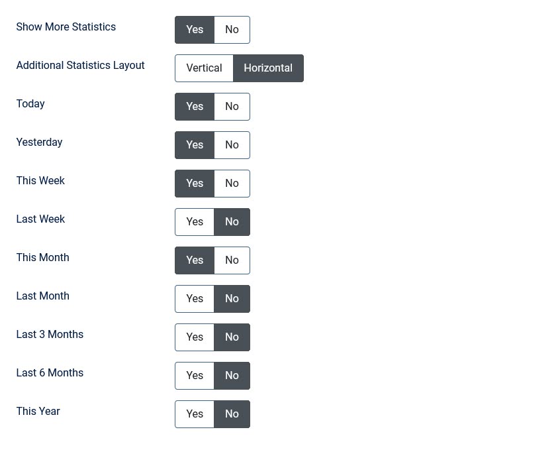Disable the Yesterday statistic with No
The height and width of the screenshot is (450, 560).
(x=232, y=145)
